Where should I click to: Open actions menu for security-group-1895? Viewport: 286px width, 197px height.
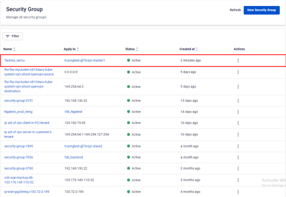[x=238, y=146]
